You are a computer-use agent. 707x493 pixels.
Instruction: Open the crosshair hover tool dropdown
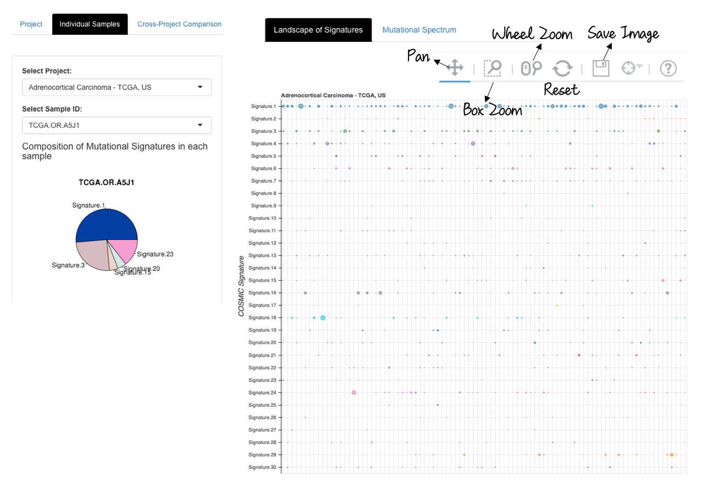tap(632, 68)
